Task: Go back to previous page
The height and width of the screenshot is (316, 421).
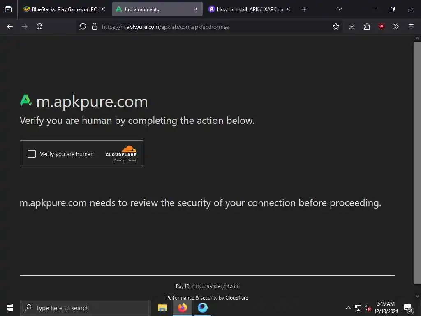Action: click(x=10, y=26)
